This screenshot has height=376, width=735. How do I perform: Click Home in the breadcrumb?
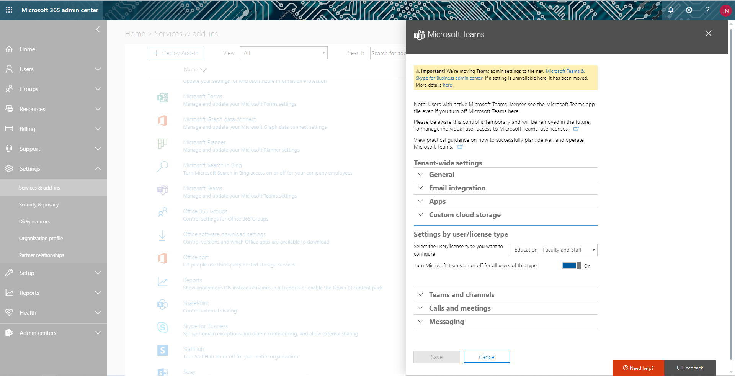(x=135, y=34)
